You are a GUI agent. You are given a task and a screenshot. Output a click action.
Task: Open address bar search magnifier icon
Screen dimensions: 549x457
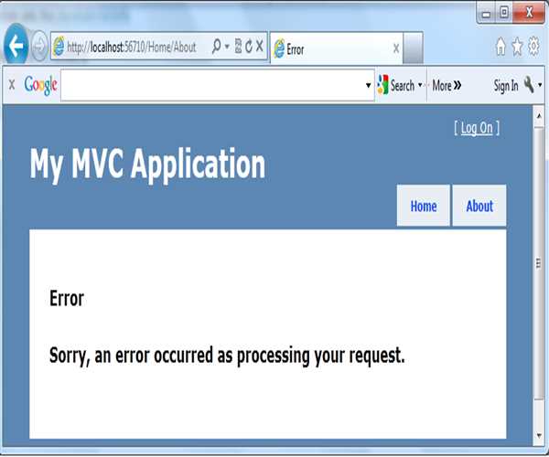[x=216, y=46]
